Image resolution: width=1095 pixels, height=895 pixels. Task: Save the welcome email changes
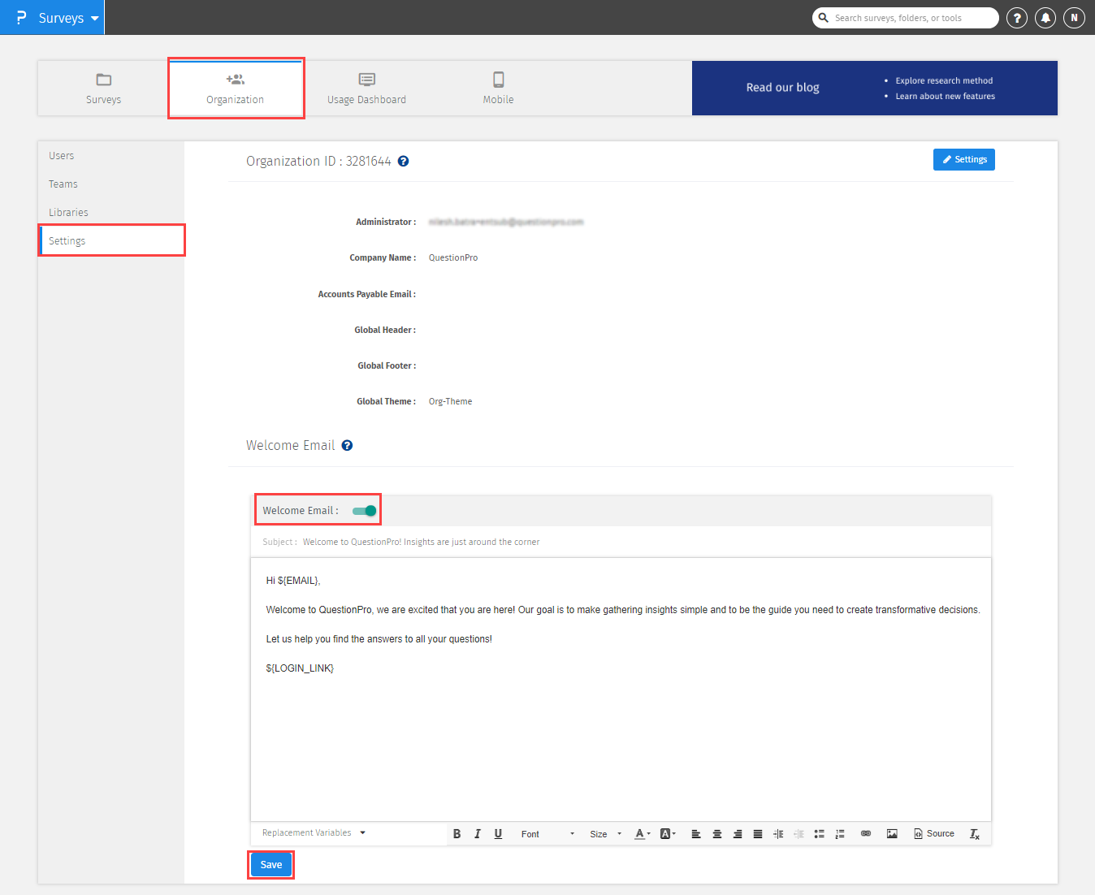(x=271, y=864)
